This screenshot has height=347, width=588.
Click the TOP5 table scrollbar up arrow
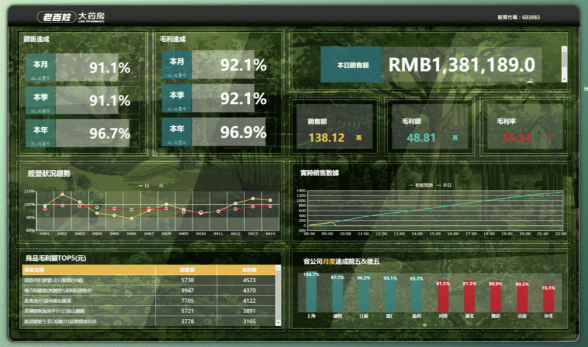[278, 268]
